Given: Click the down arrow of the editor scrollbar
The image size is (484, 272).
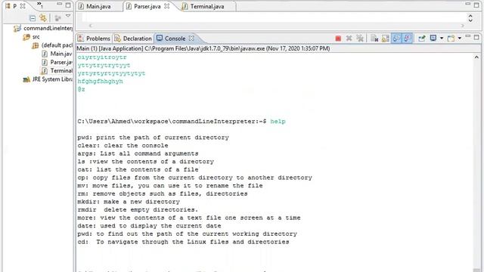Looking at the screenshot, I should (x=470, y=20).
